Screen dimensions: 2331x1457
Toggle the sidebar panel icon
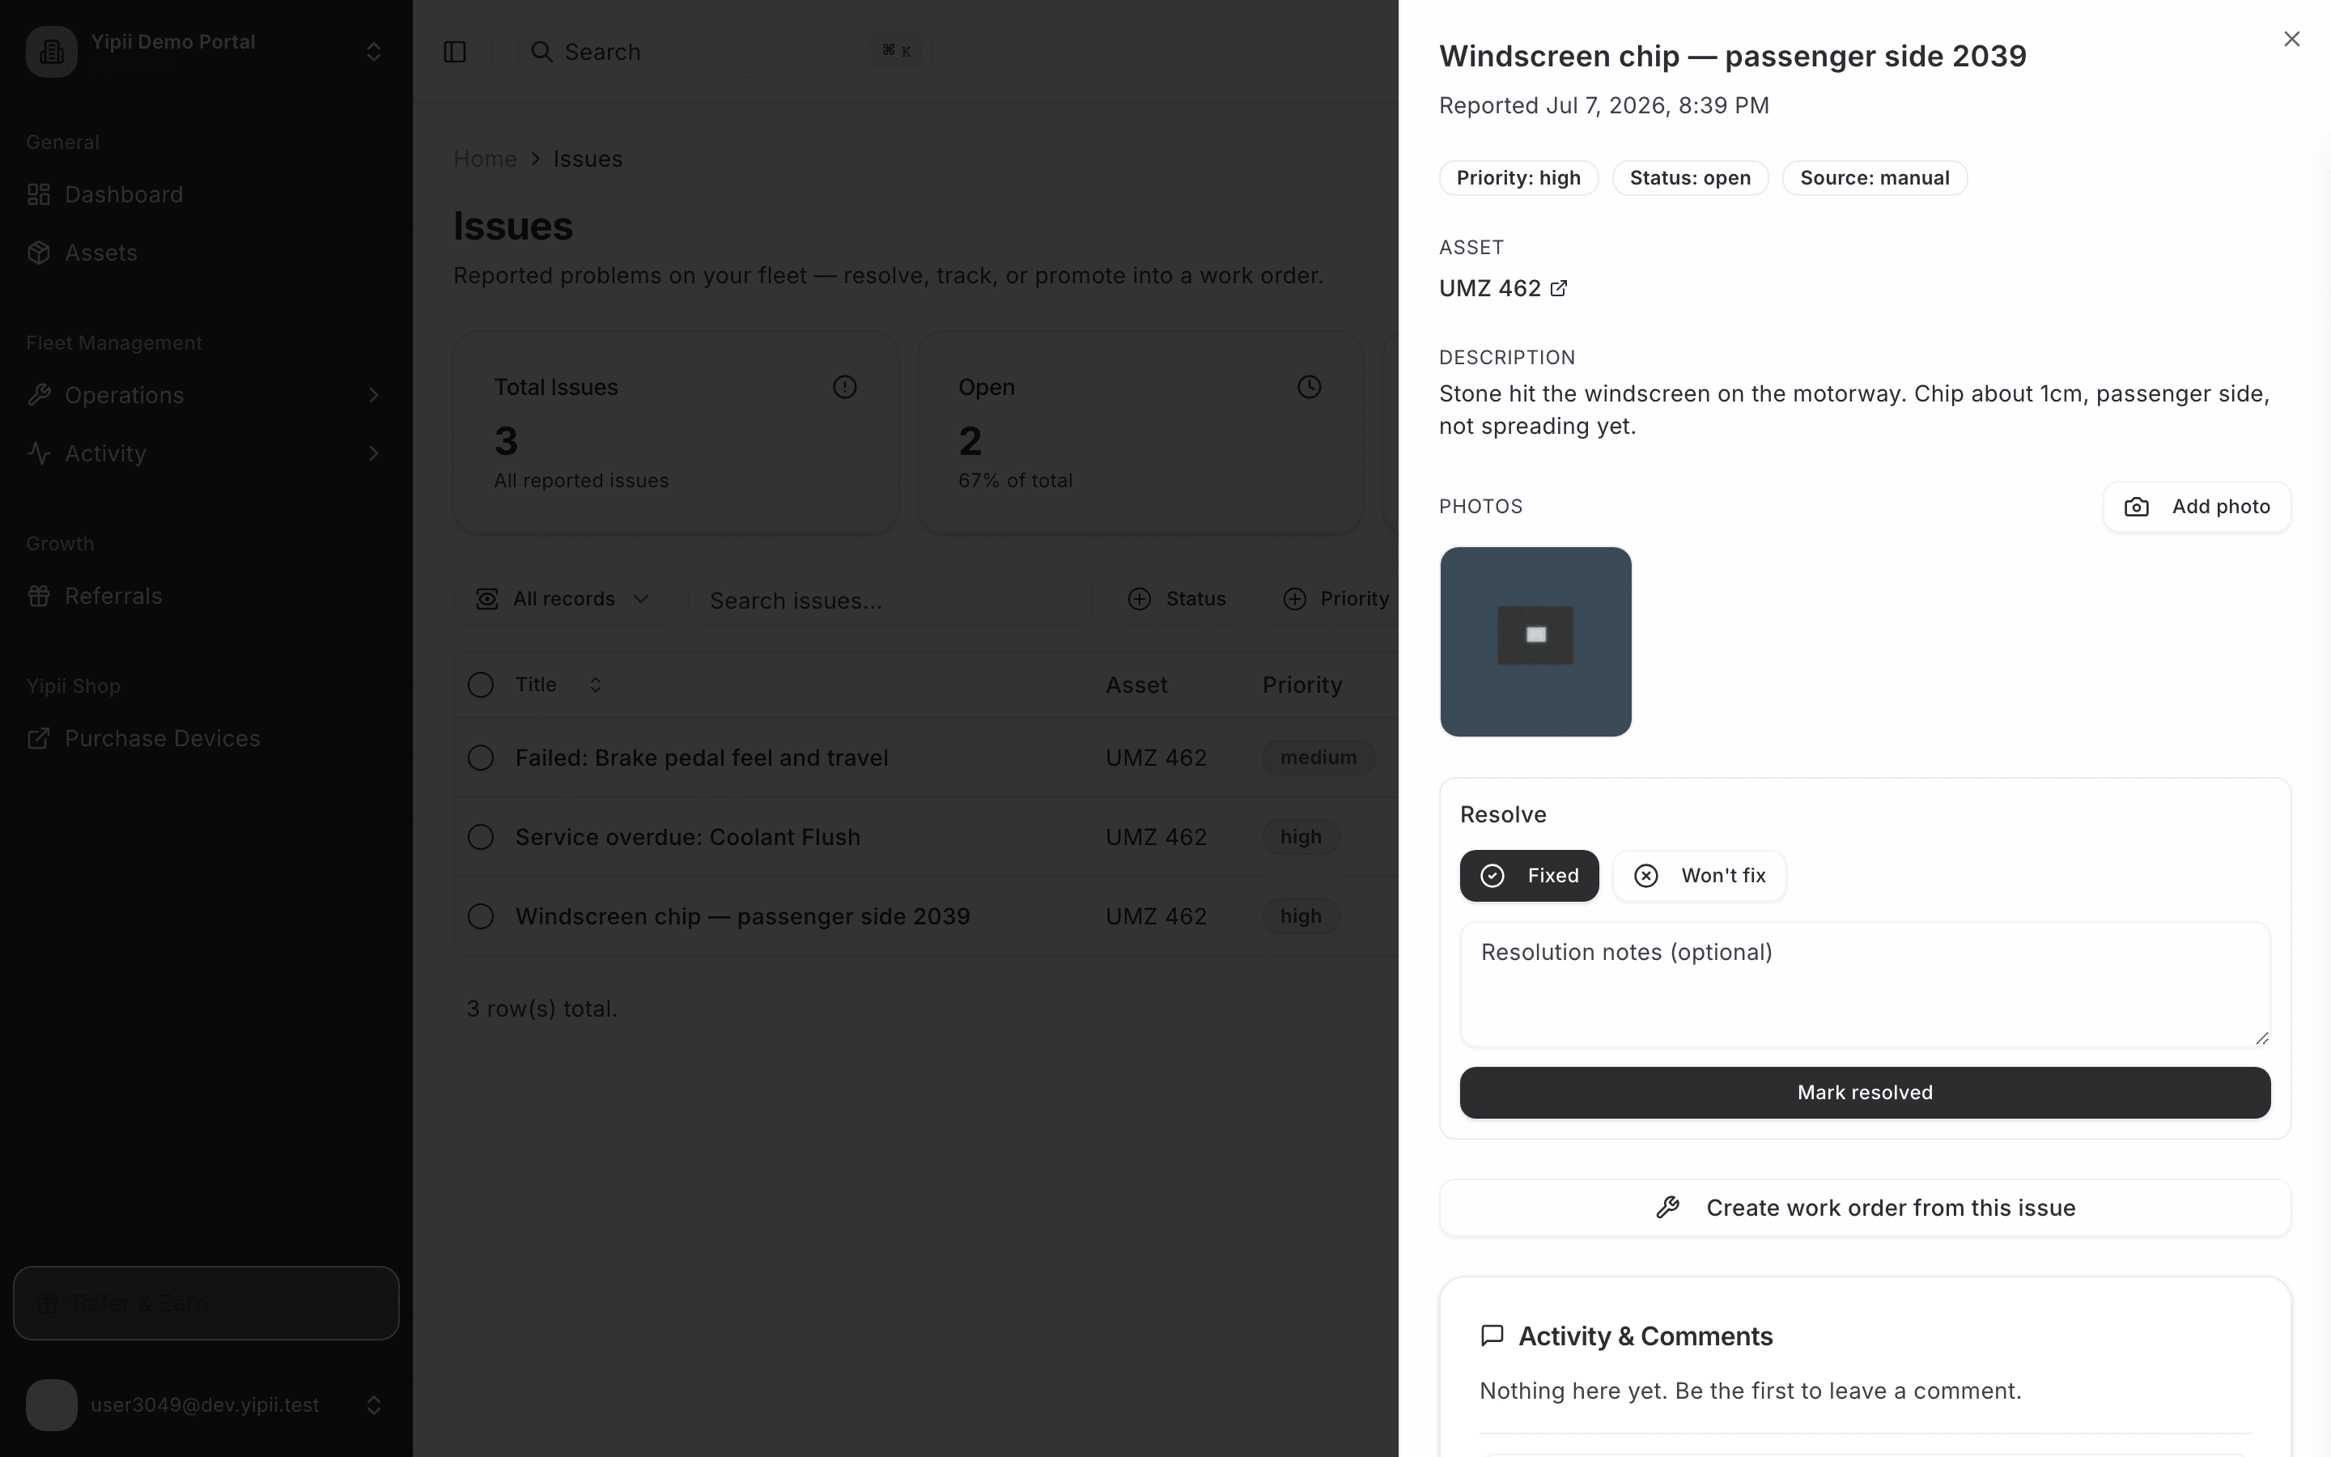(x=455, y=52)
